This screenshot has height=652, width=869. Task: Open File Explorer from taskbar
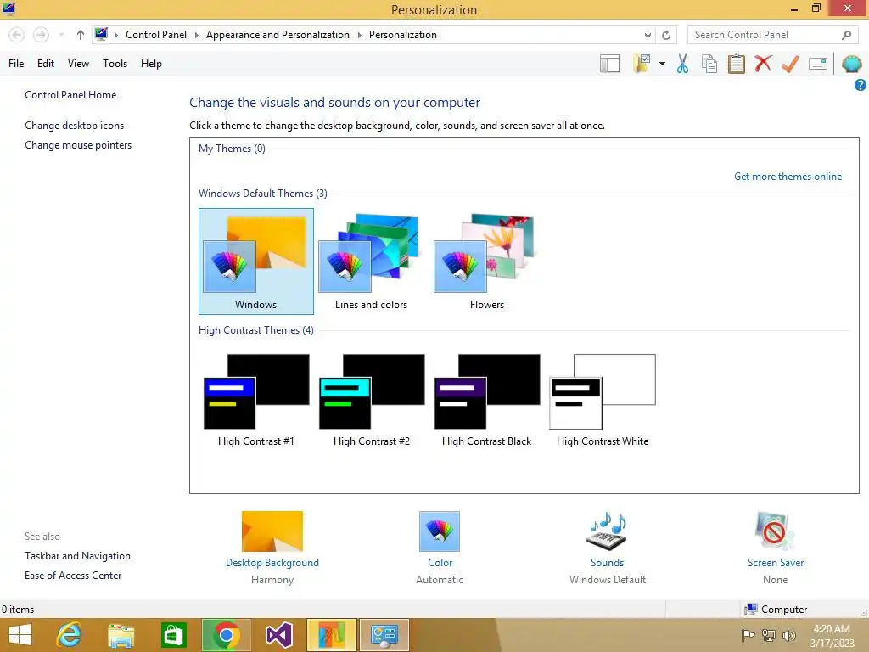click(x=121, y=635)
